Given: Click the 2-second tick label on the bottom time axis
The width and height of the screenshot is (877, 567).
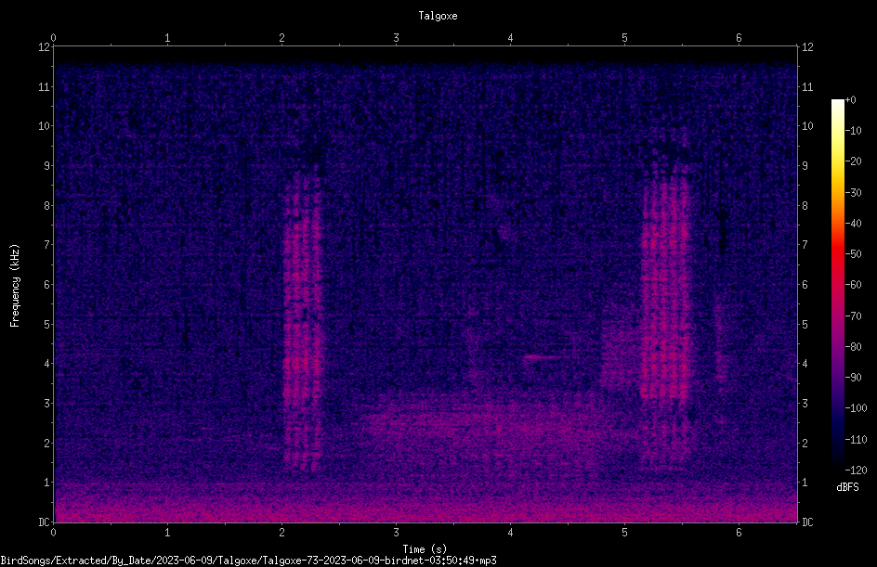Looking at the screenshot, I should pos(281,533).
